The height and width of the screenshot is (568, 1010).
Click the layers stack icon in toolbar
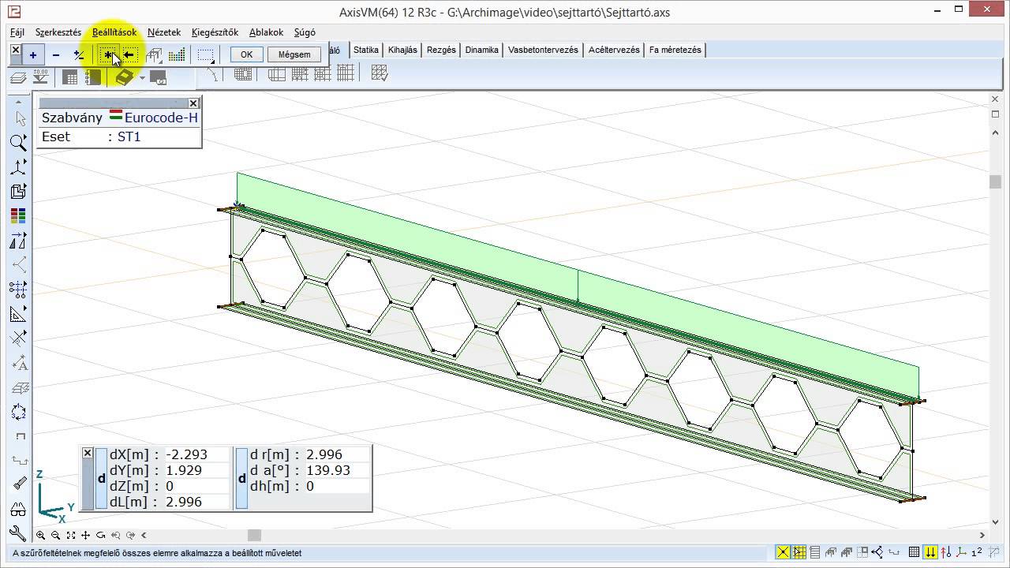click(x=17, y=77)
